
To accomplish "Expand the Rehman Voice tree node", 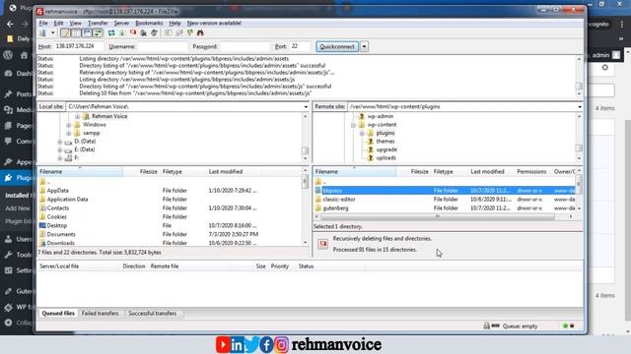I will (x=77, y=116).
